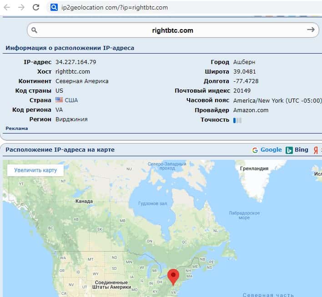Click the Соединенные Штаты Америки map label

pos(111,285)
